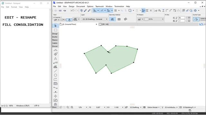
Task: Select rectangular geometry method
Action: click(119, 19)
